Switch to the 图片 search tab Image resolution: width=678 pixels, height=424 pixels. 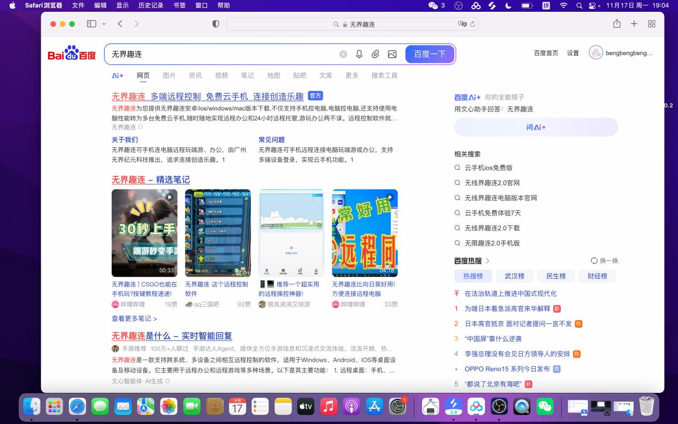point(169,75)
